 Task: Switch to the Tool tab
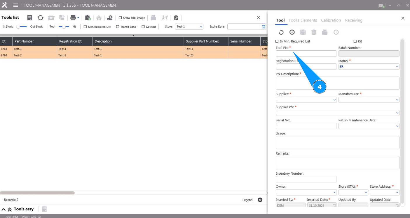[x=280, y=20]
